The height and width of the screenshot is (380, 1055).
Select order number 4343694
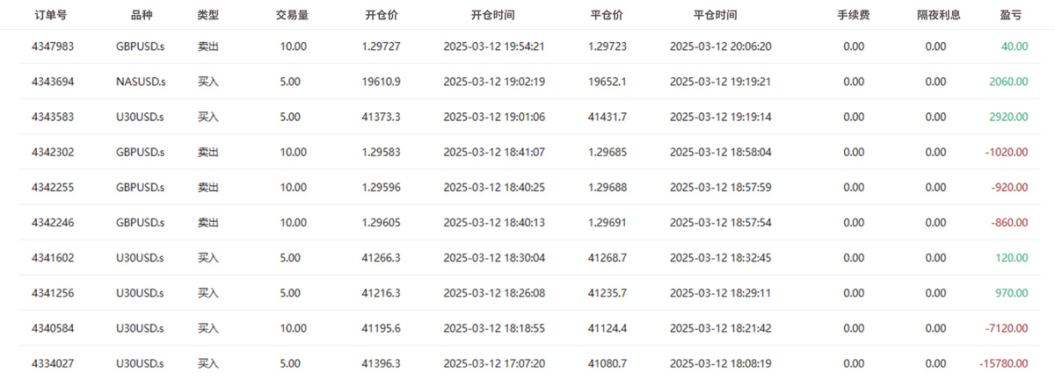(52, 82)
